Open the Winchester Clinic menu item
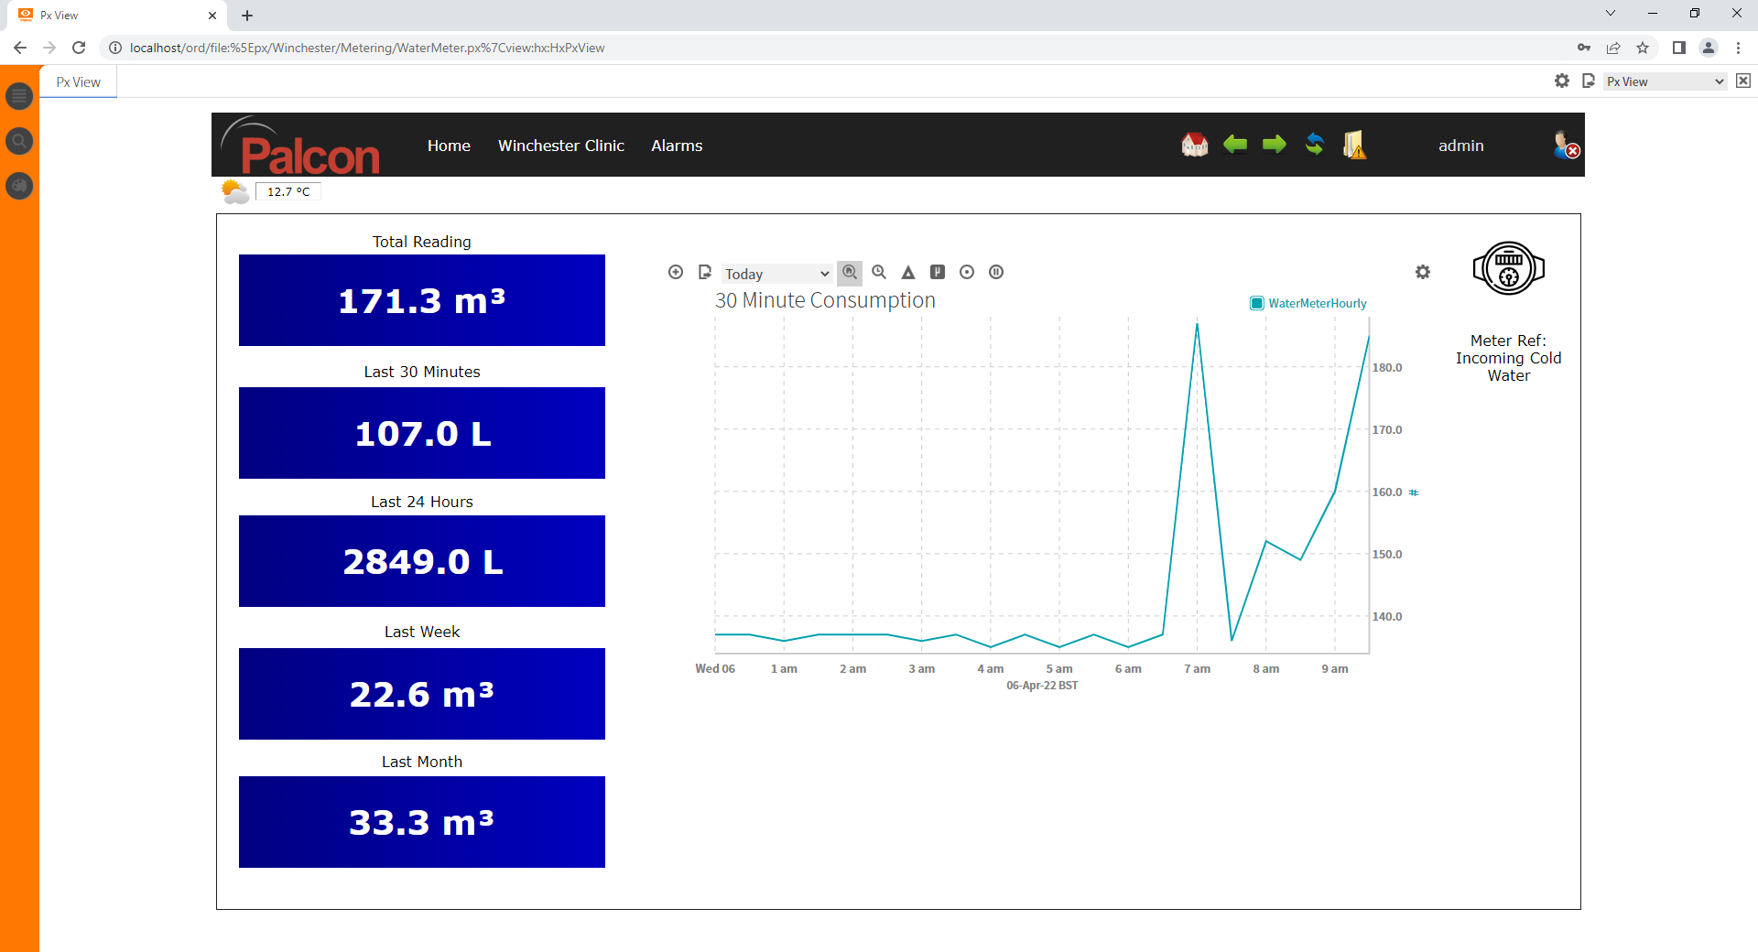 [x=560, y=146]
